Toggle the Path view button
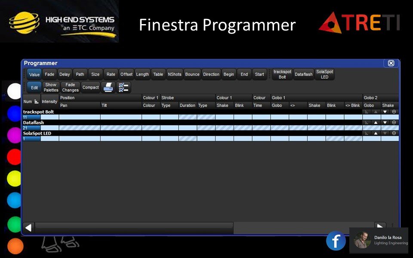413x258 pixels. pyautogui.click(x=80, y=74)
